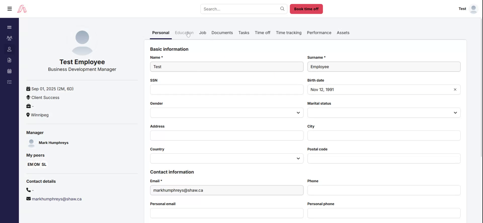
Task: Click the Winnipeg location pin icon
Action: pos(28,115)
